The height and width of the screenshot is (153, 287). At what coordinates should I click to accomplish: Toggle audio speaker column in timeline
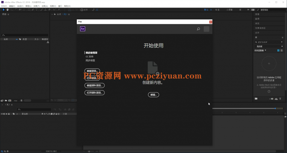[x=4, y=114]
